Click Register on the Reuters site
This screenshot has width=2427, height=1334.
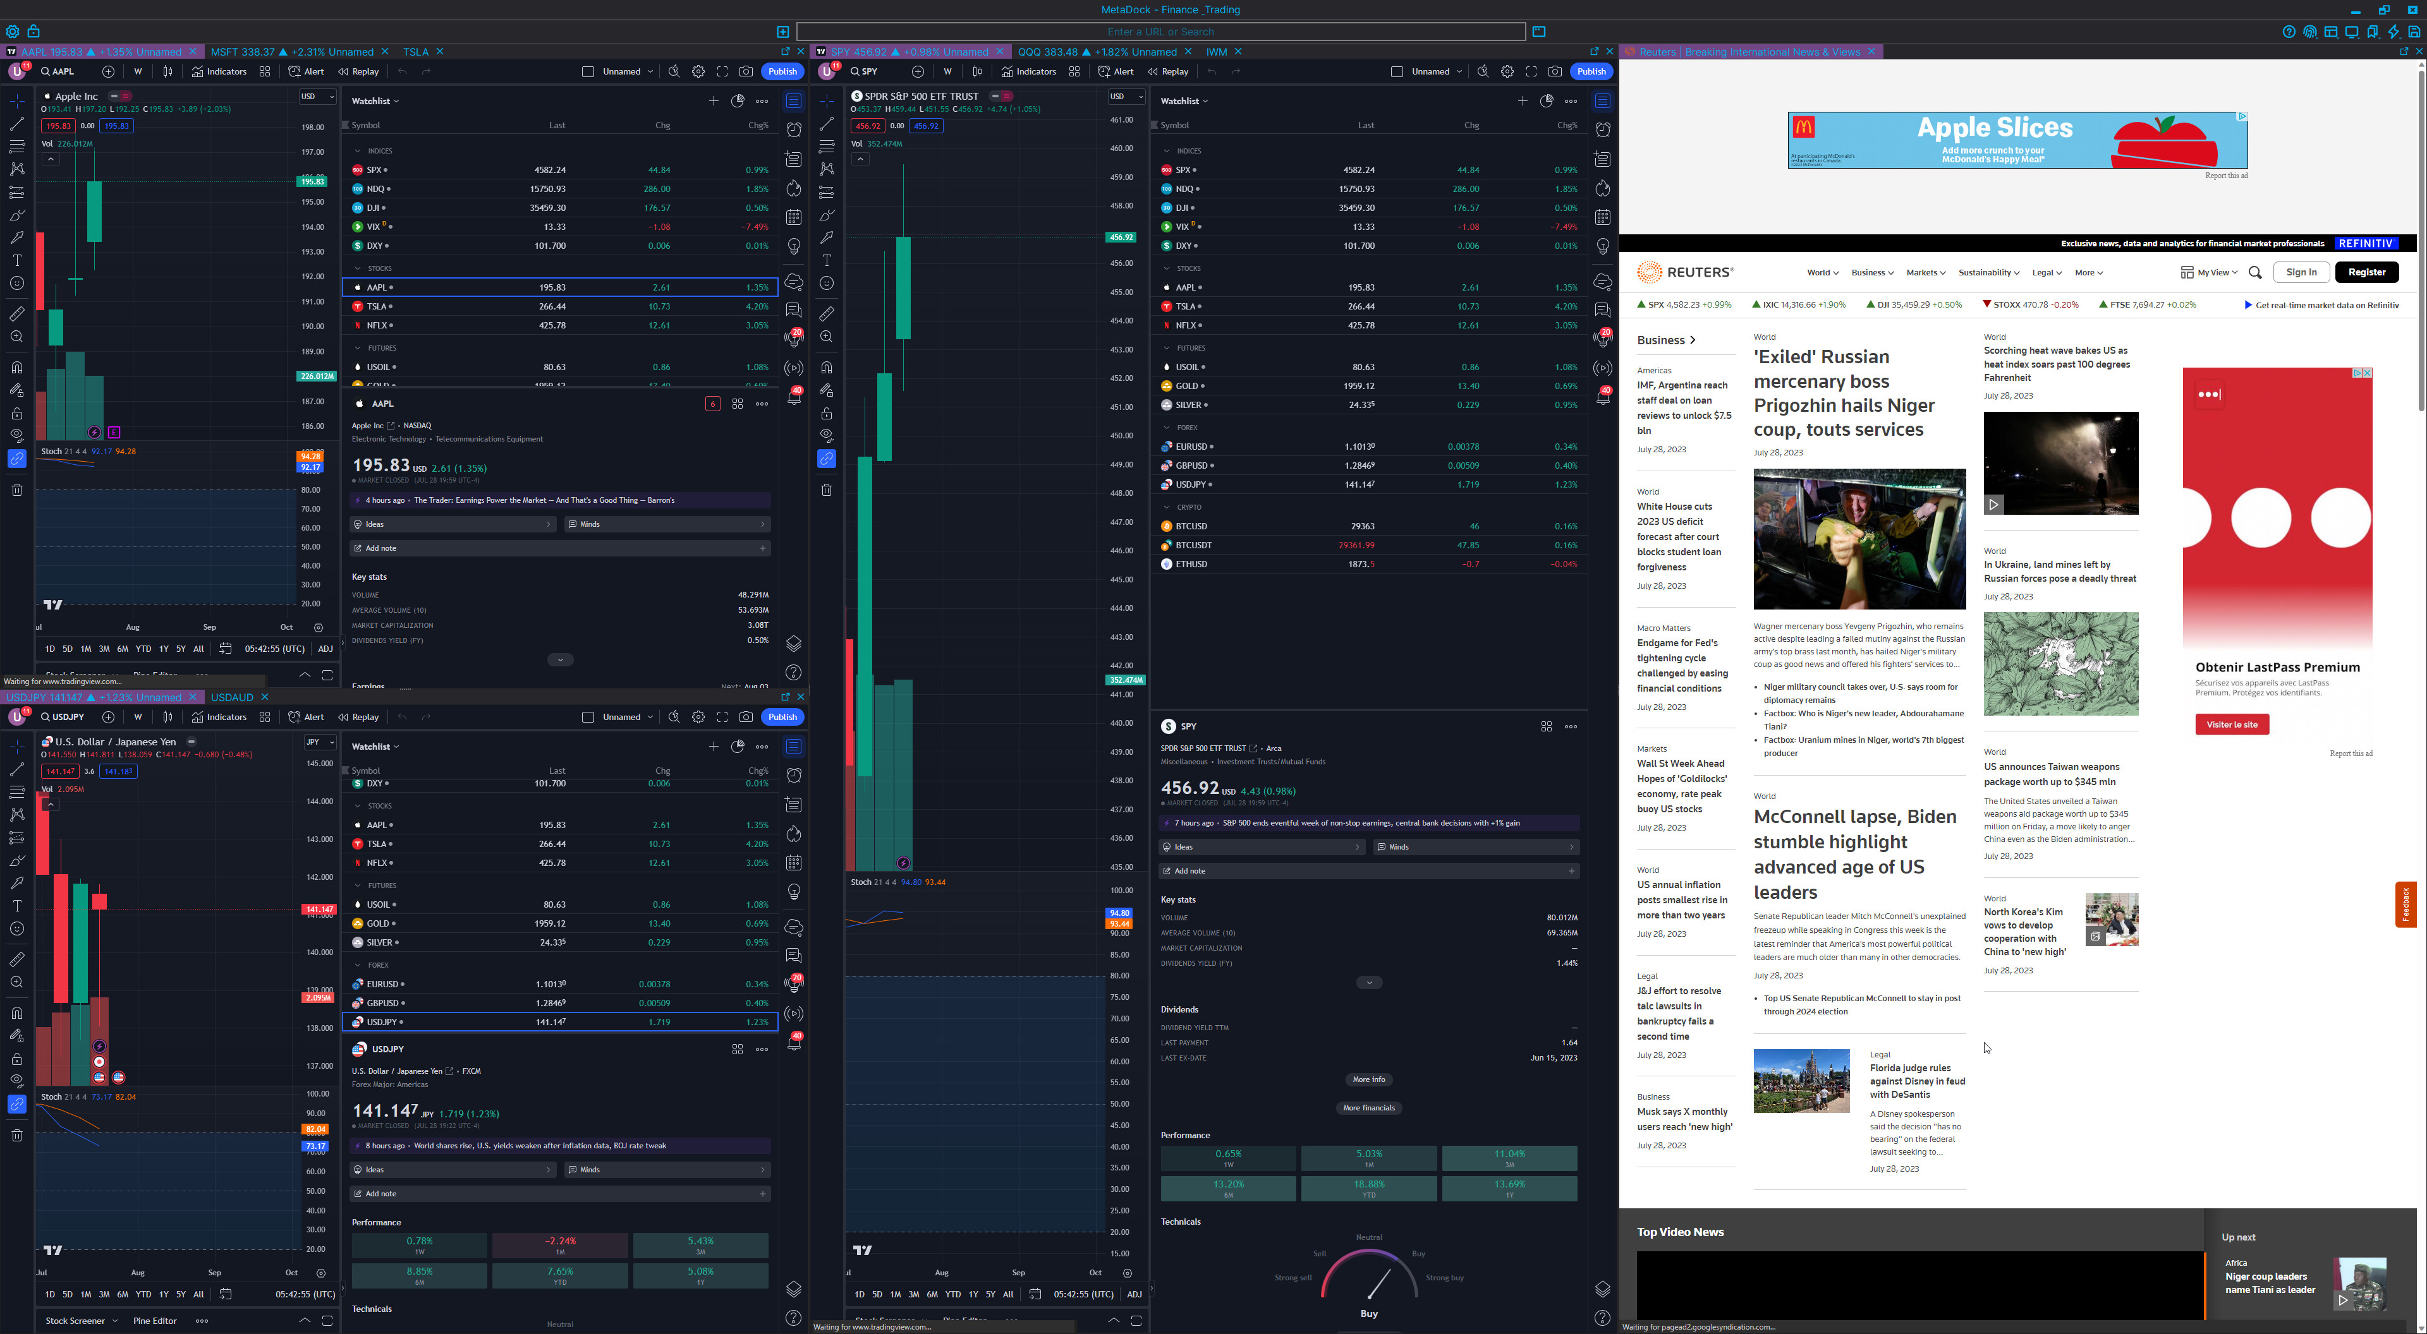(x=2367, y=272)
